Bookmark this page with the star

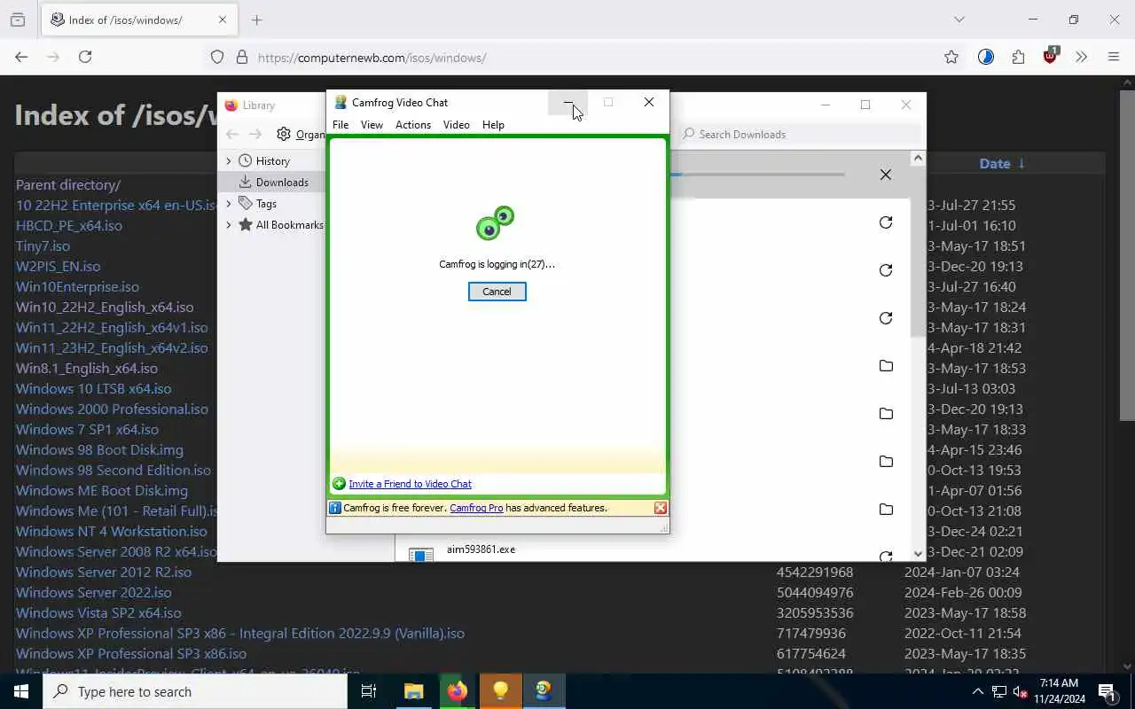pyautogui.click(x=951, y=57)
